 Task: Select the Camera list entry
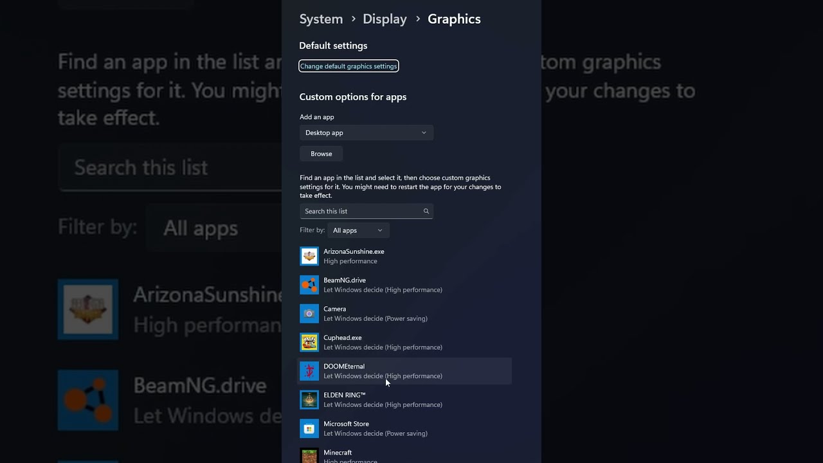[405, 314]
